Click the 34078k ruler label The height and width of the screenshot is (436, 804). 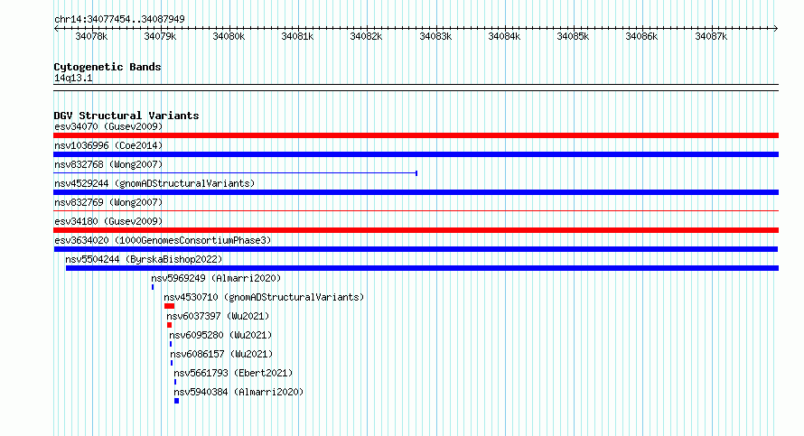[91, 36]
